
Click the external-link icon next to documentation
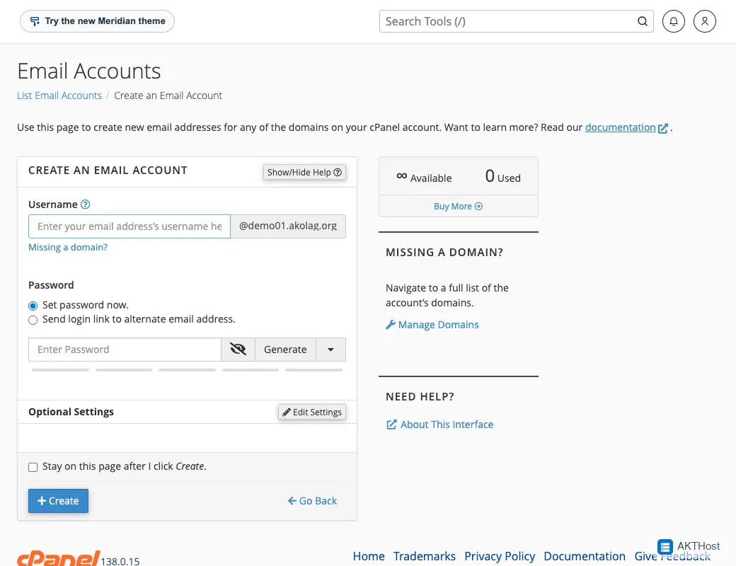[663, 128]
